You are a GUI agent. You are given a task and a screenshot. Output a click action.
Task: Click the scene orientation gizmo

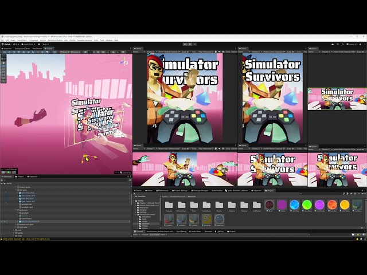click(124, 62)
